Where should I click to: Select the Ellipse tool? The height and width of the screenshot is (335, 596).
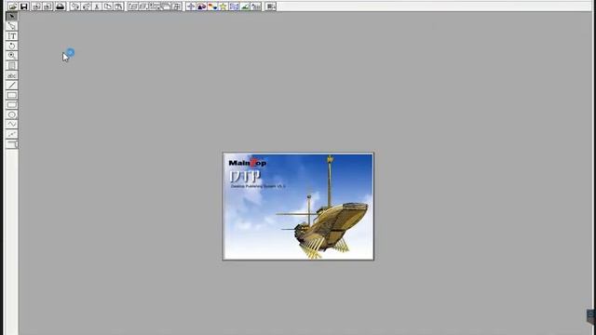click(x=12, y=114)
